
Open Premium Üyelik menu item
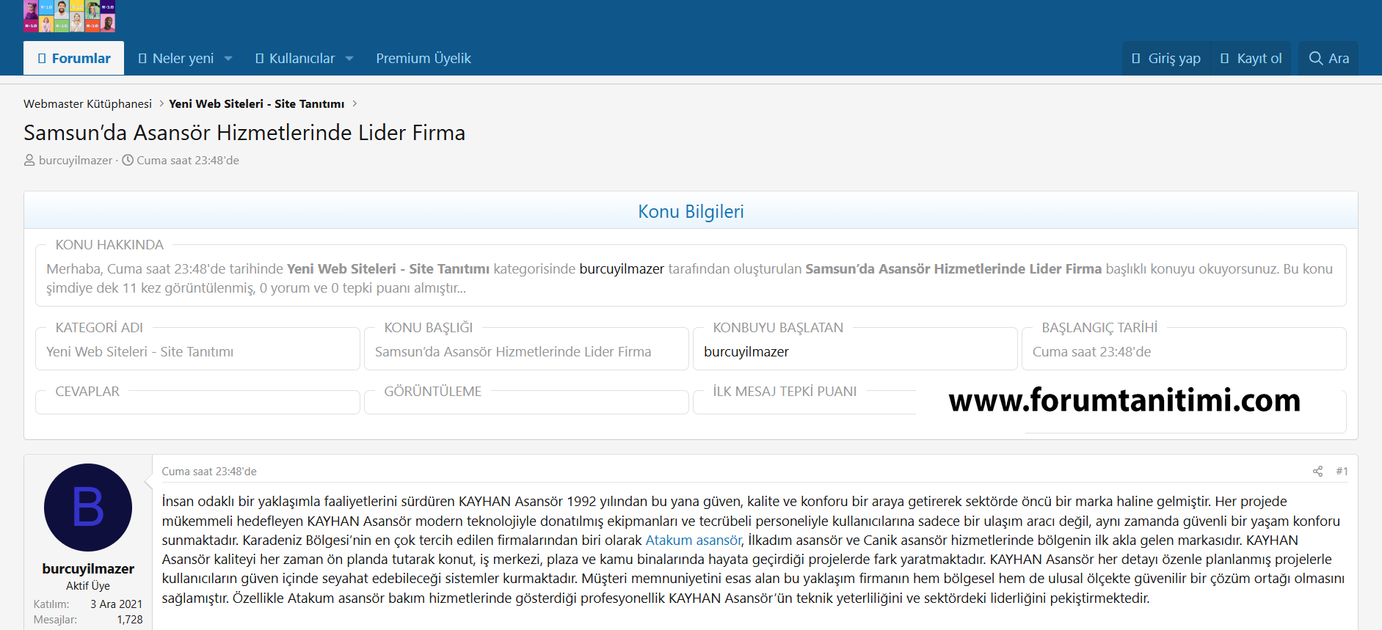pyautogui.click(x=423, y=59)
